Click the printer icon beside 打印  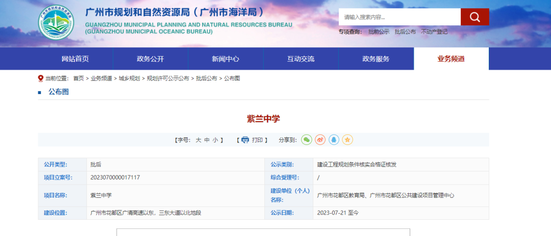click(245, 140)
